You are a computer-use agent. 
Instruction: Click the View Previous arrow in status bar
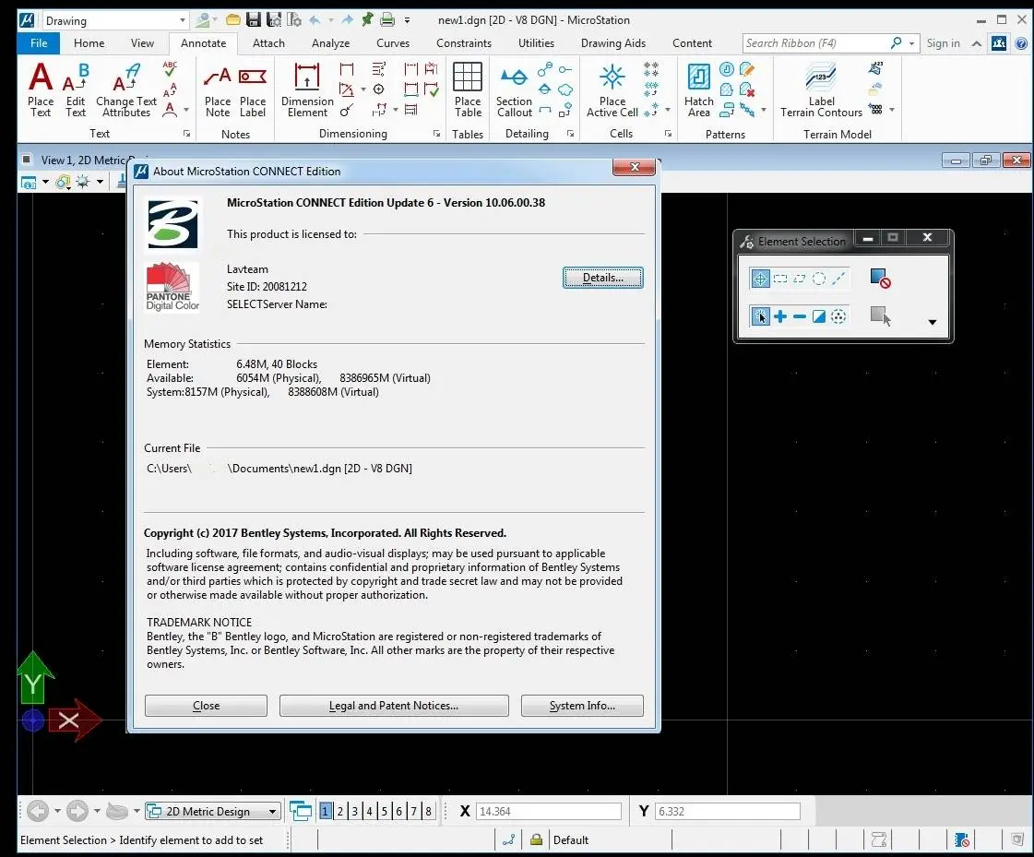[x=38, y=810]
